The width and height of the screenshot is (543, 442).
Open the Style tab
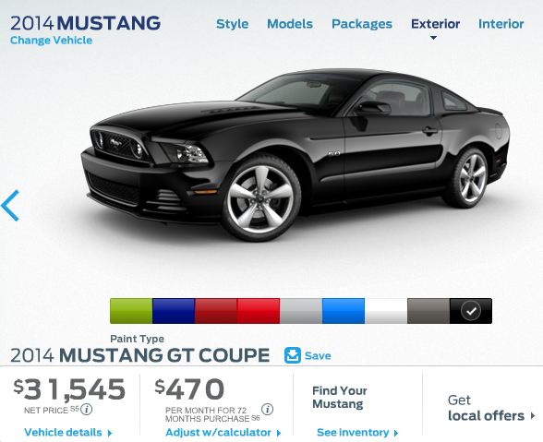[x=232, y=24]
